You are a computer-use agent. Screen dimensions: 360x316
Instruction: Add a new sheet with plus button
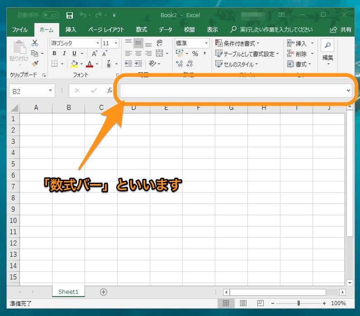[x=104, y=292]
